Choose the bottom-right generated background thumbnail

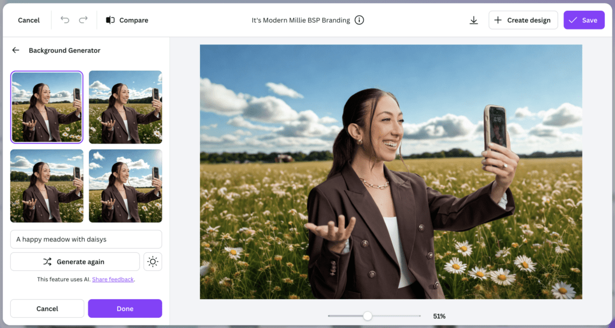click(126, 186)
